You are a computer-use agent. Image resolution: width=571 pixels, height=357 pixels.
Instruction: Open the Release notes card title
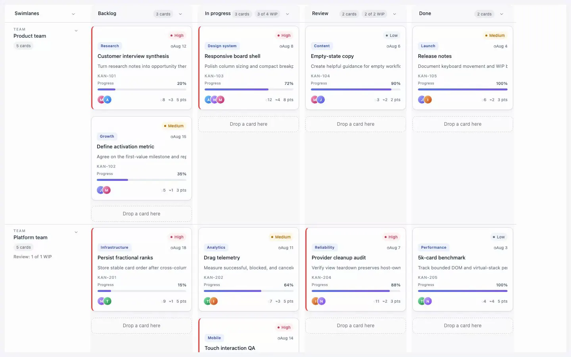click(x=435, y=56)
